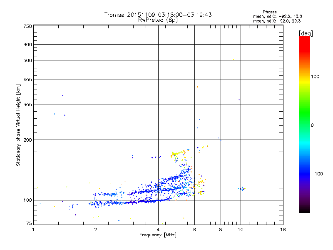The width and height of the screenshot is (333, 250).
Task: Click the isolated orange point near 370 km
Action: [197, 87]
